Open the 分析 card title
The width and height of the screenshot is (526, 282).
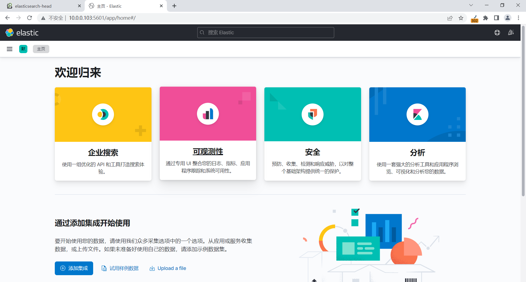point(418,152)
